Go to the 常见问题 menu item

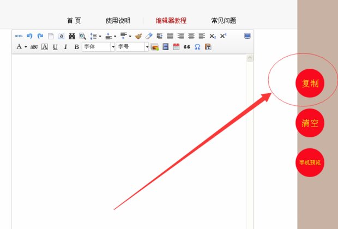[223, 21]
